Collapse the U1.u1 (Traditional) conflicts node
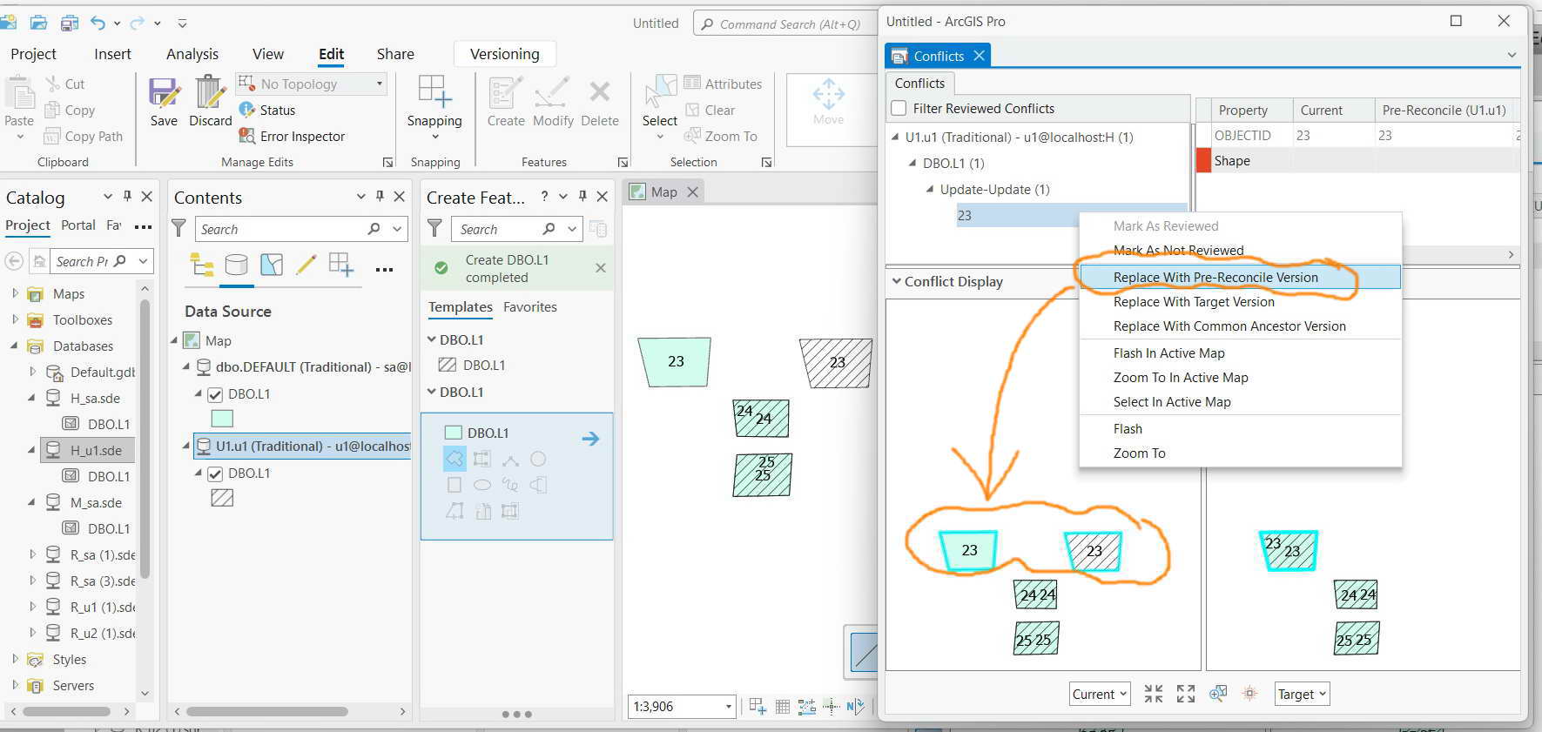This screenshot has width=1542, height=732. point(895,137)
